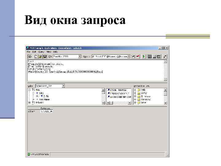221x166 pixels.
Task: Click inside the MDX query text editor
Action: tap(96, 71)
